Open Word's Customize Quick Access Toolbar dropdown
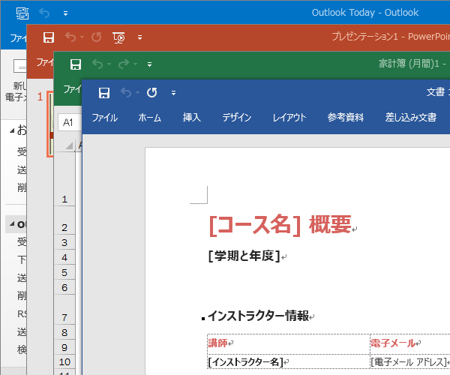This screenshot has width=450, height=375. tap(173, 93)
